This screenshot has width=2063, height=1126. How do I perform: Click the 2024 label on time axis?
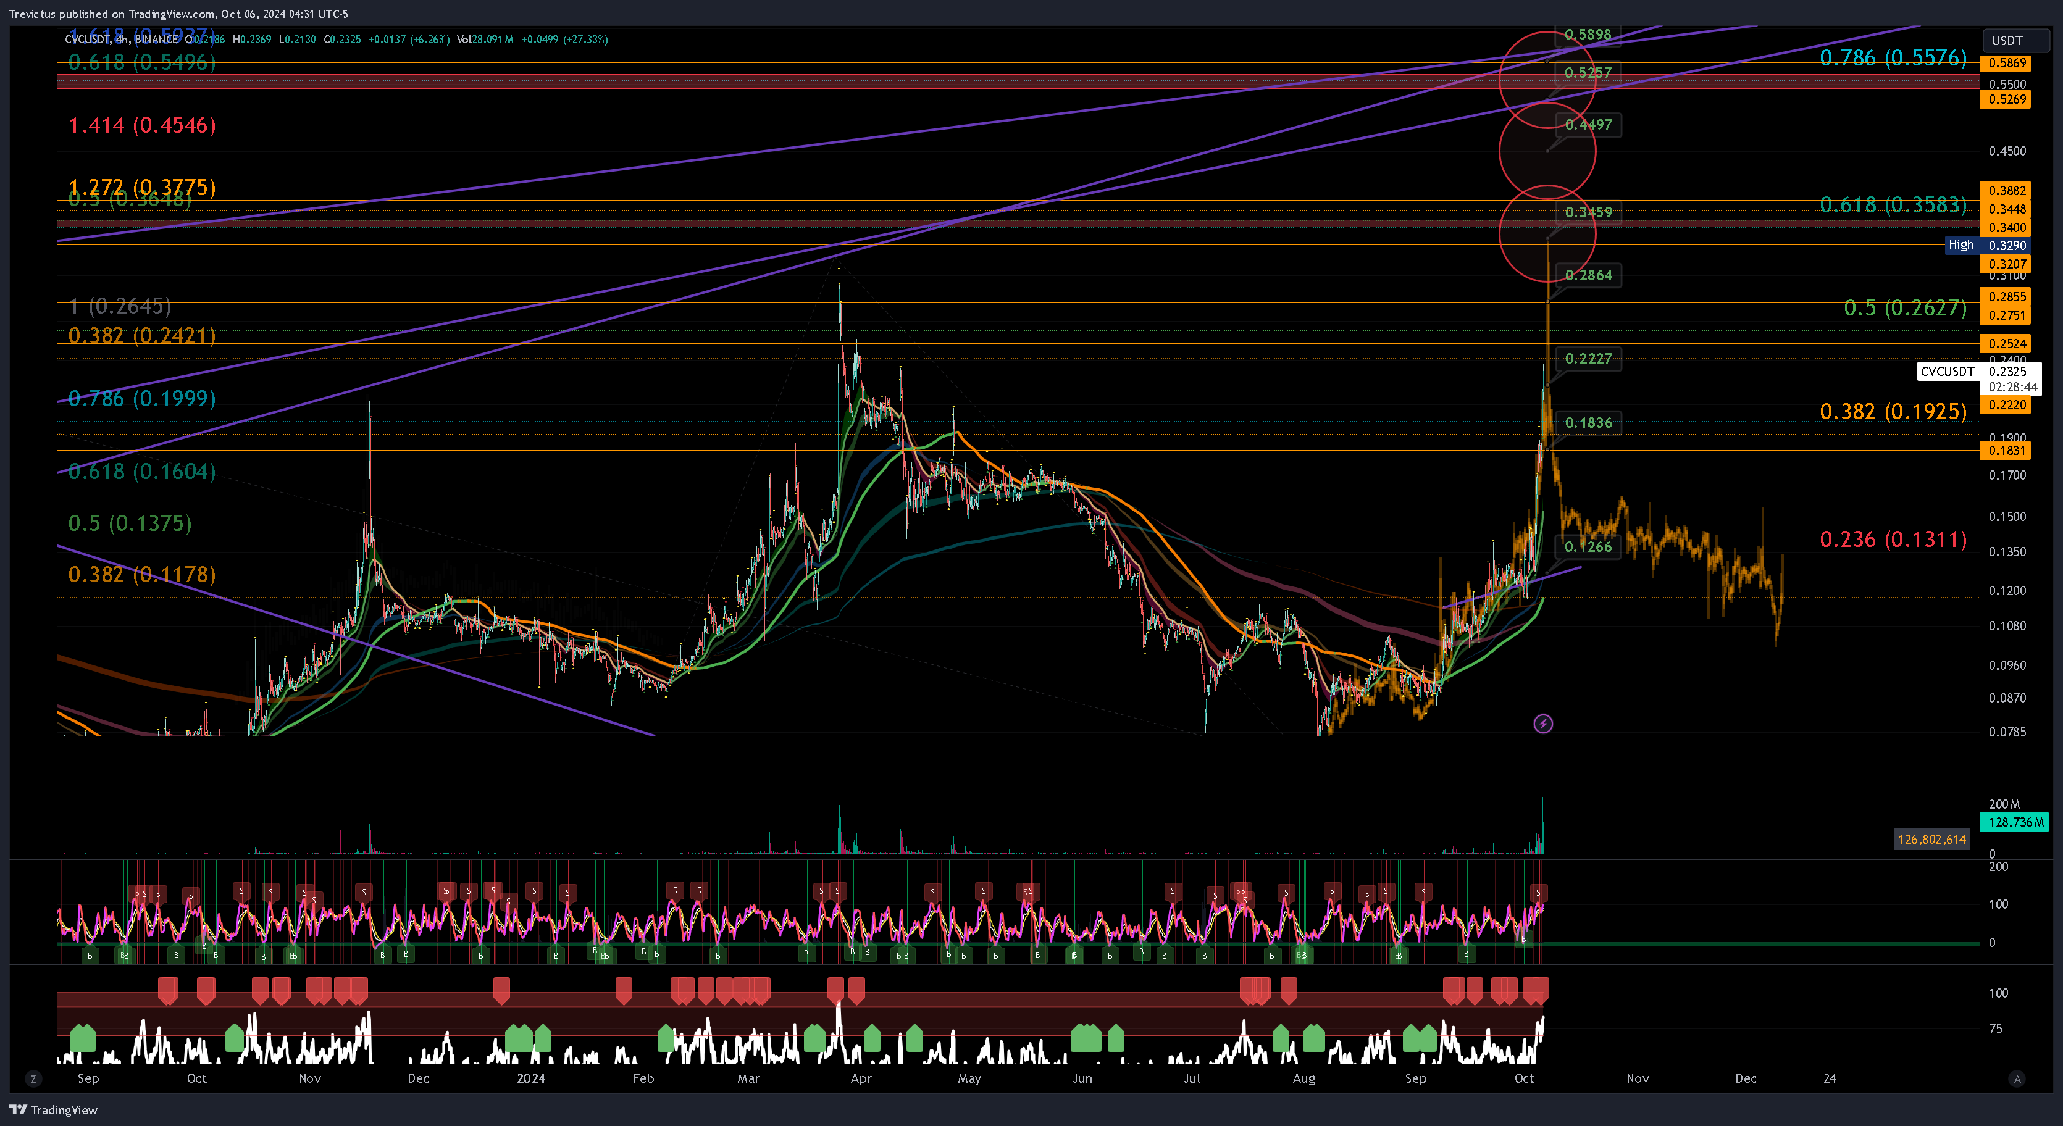(x=531, y=1078)
